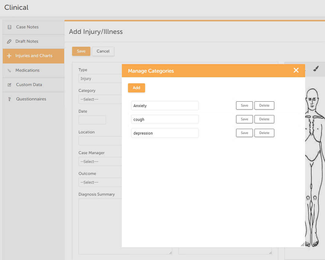Click the Date input field
The height and width of the screenshot is (260, 325).
92,120
